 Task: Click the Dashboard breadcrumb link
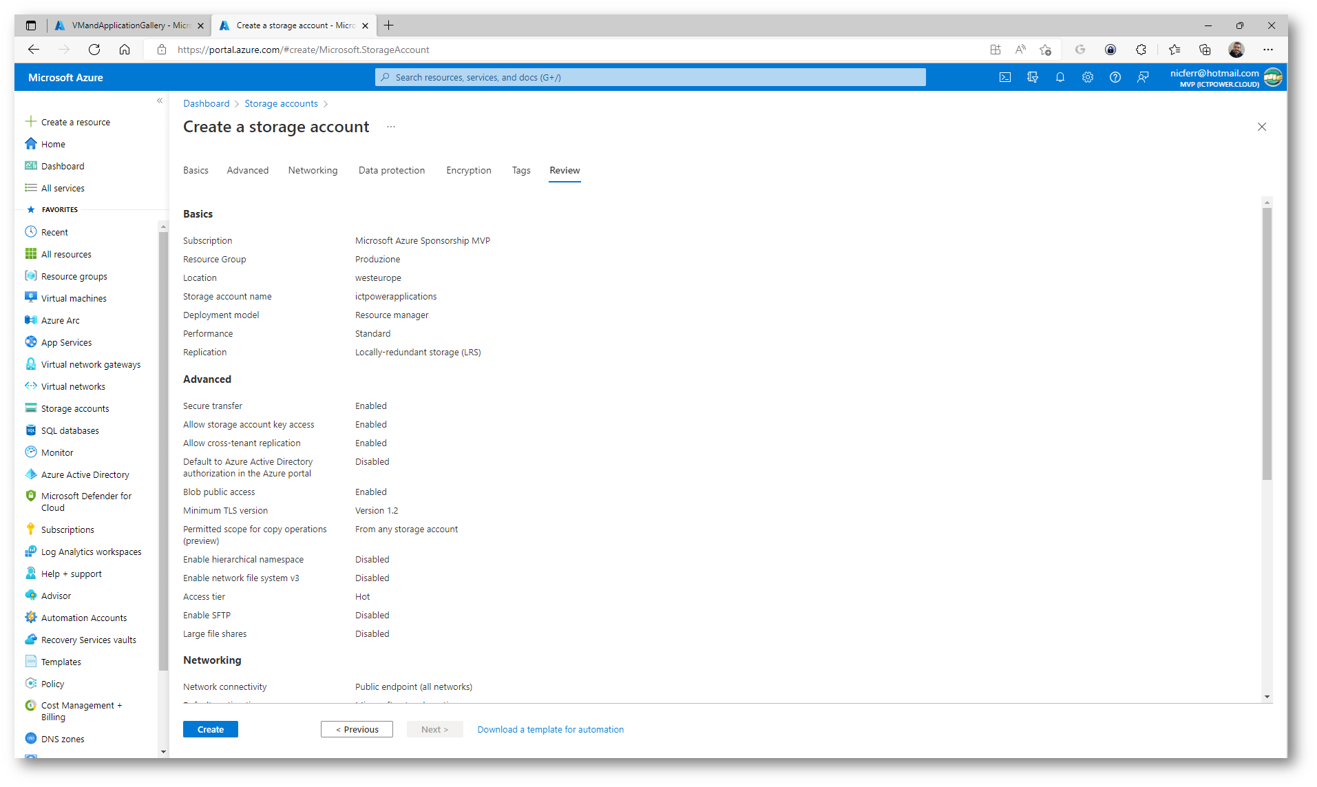[207, 103]
